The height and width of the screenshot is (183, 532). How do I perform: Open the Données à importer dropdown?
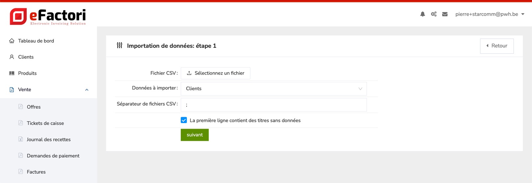click(273, 89)
